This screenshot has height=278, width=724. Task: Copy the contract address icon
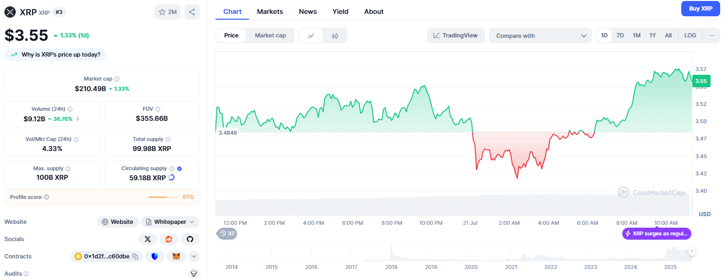(x=135, y=256)
